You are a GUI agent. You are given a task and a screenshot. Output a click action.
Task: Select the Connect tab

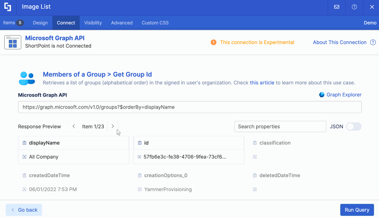[66, 23]
